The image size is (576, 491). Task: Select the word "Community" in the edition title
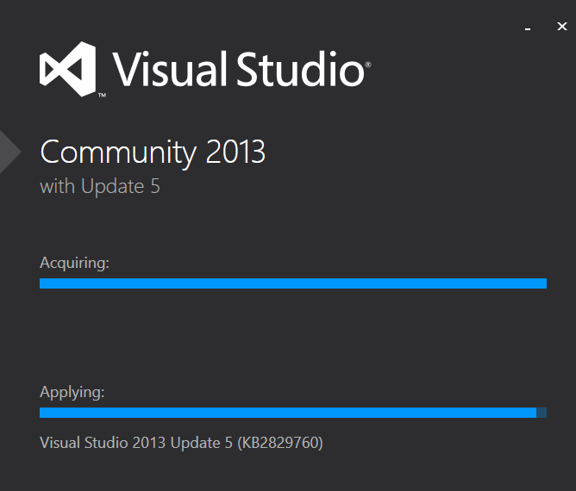click(x=118, y=152)
